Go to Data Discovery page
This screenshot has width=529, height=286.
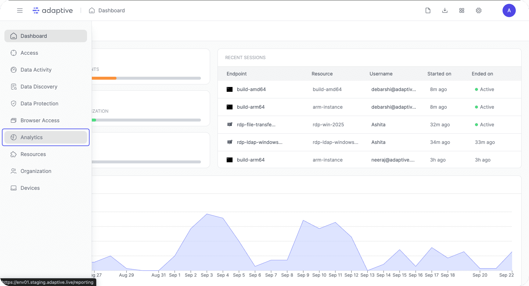(46, 87)
